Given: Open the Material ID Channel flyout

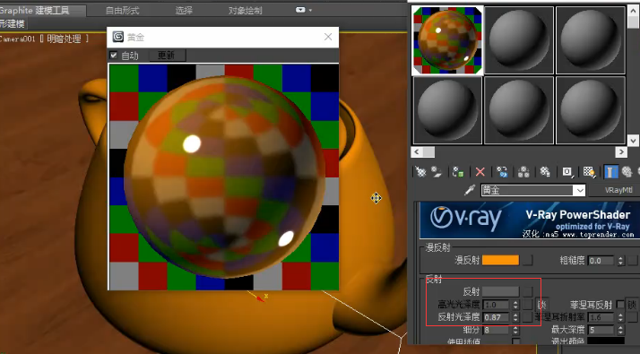Looking at the screenshot, I should 567,172.
